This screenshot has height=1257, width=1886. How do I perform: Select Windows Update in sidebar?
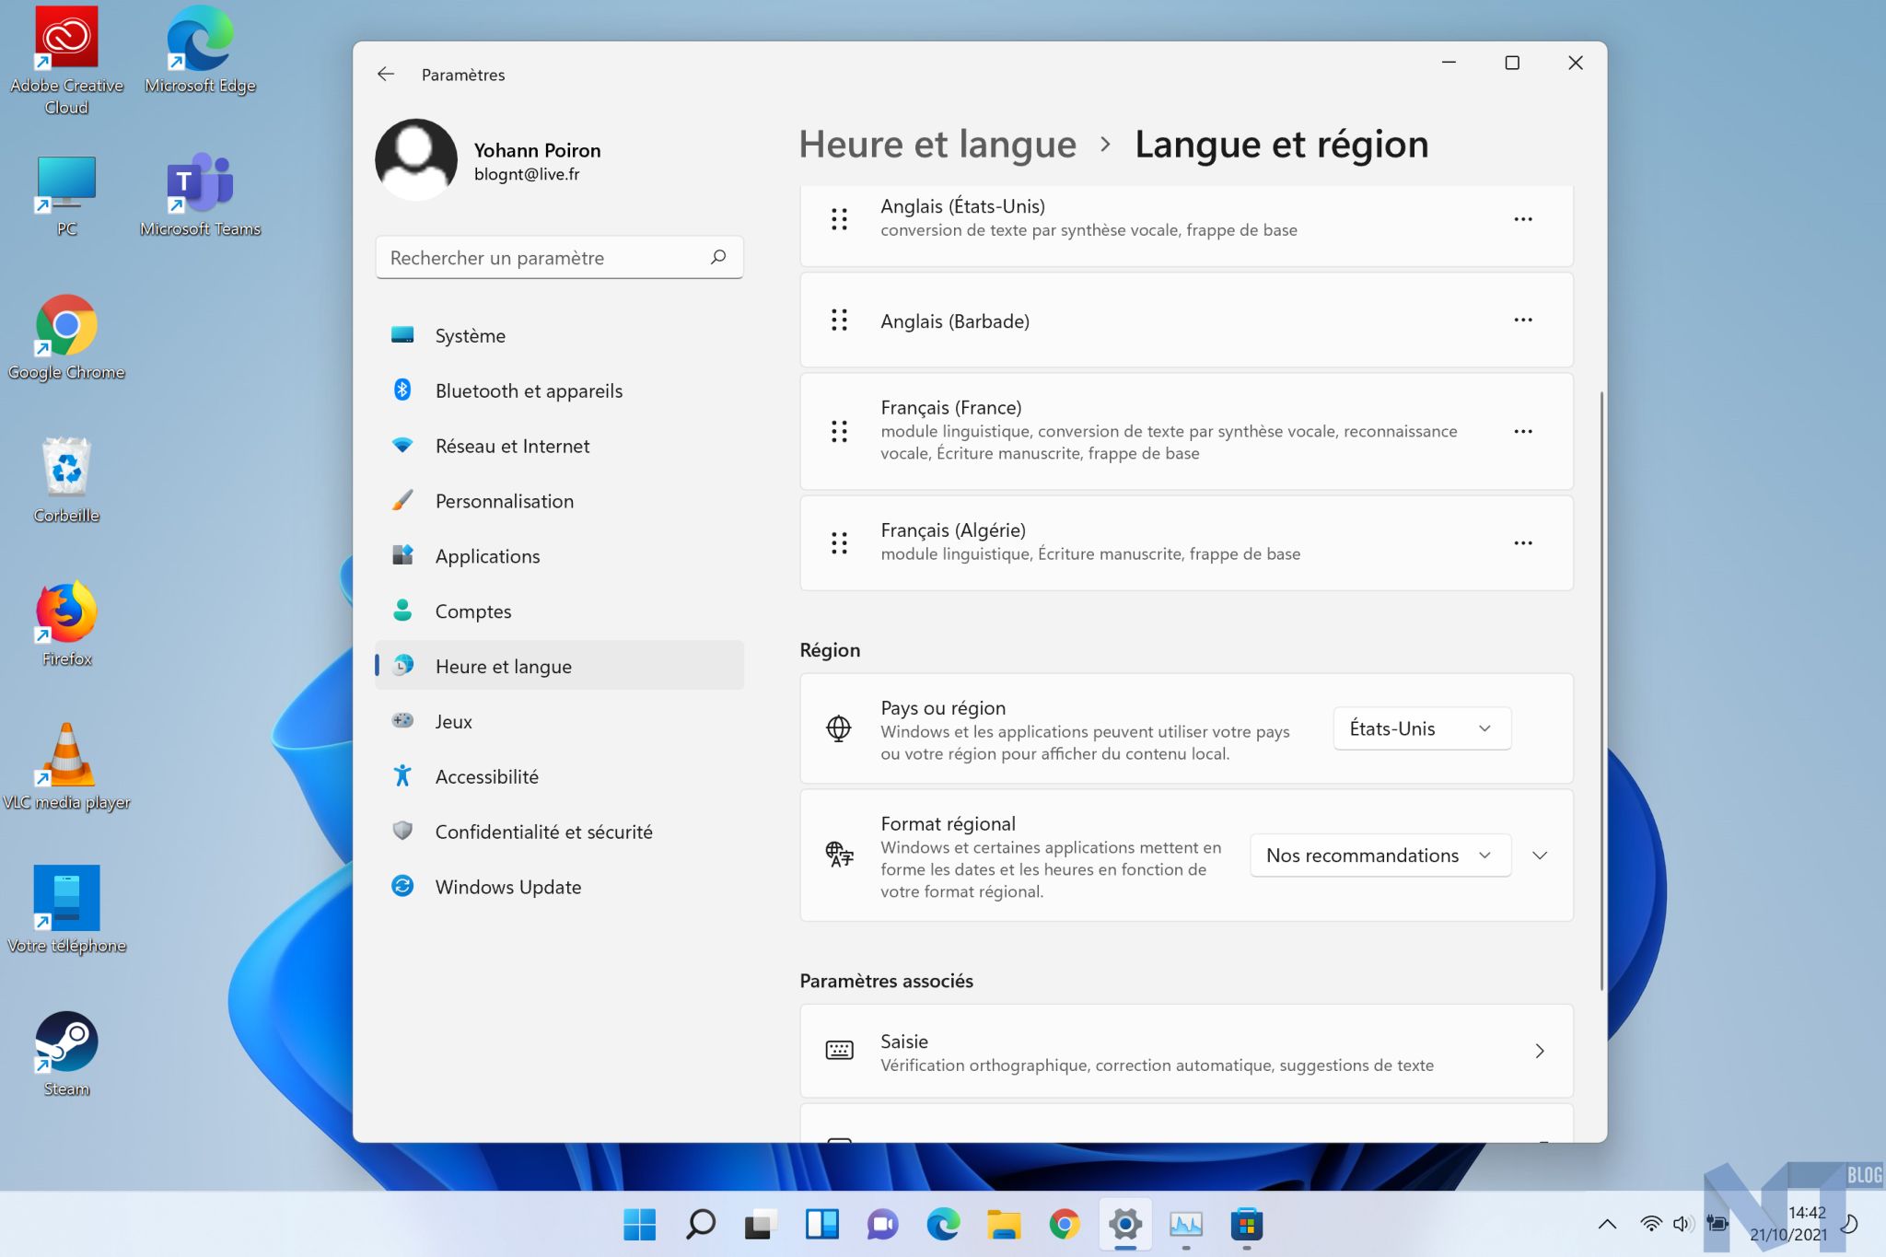coord(507,887)
